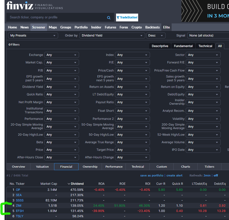Click the create alert link
The height and width of the screenshot is (220, 229).
[174, 175]
